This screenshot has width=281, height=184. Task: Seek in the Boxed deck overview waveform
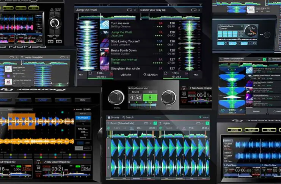point(132,135)
